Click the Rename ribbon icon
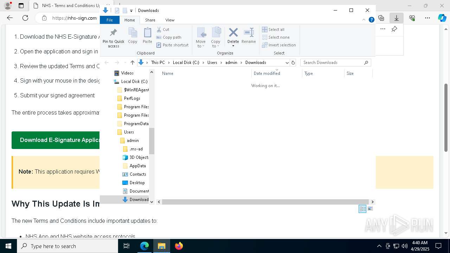Image resolution: width=450 pixels, height=253 pixels. pyautogui.click(x=249, y=36)
